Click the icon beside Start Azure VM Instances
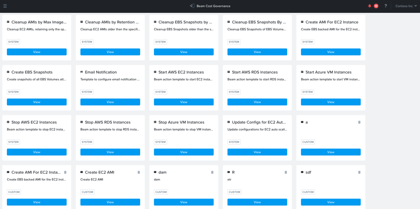The image size is (420, 209). click(x=302, y=72)
